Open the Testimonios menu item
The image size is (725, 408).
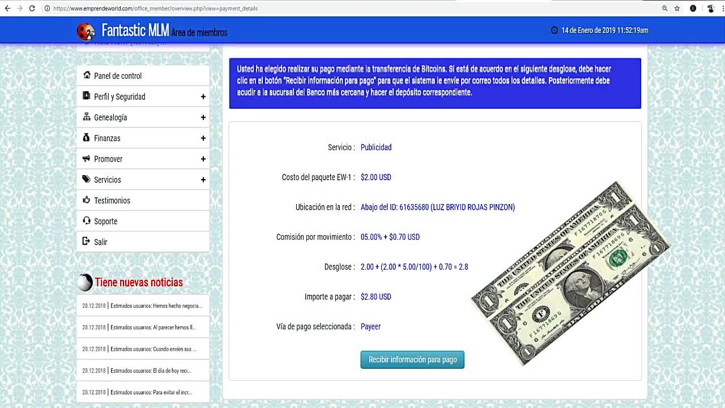(143, 200)
